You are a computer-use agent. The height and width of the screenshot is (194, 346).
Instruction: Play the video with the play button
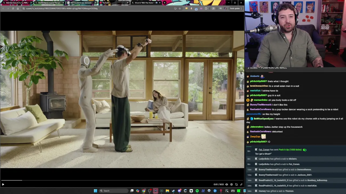tap(3, 185)
